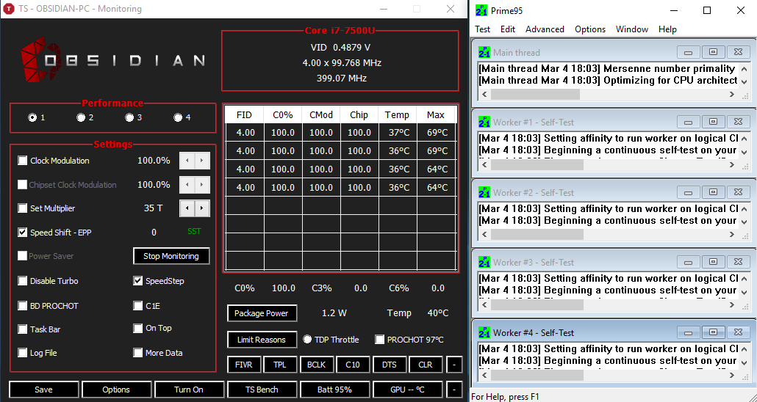This screenshot has height=402, width=757.
Task: Open the Help menu in Prime95
Action: [x=667, y=29]
